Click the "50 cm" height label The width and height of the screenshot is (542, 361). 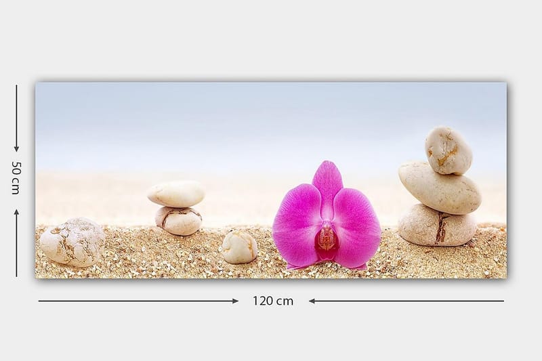tap(16, 177)
